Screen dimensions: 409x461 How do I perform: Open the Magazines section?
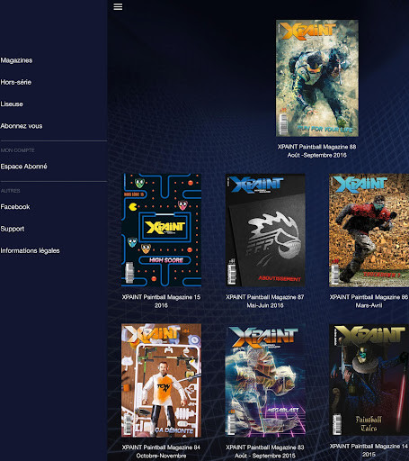[16, 60]
